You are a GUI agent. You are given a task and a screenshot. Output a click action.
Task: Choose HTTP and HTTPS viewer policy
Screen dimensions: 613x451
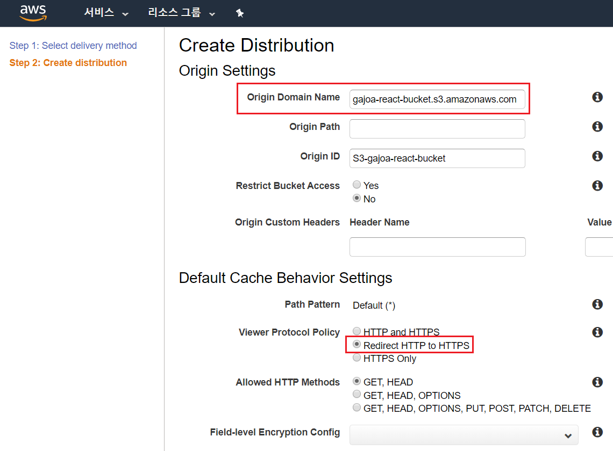click(357, 331)
